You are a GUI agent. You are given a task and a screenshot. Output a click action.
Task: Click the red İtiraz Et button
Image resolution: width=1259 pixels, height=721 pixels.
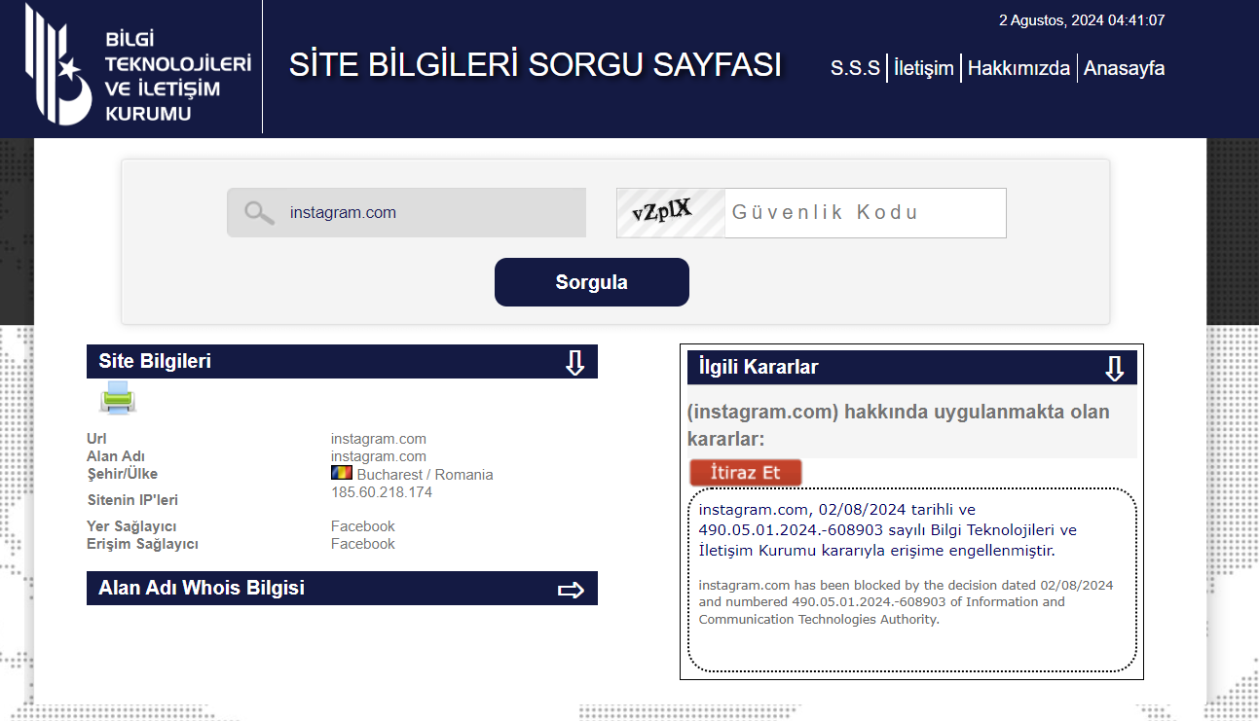746,473
